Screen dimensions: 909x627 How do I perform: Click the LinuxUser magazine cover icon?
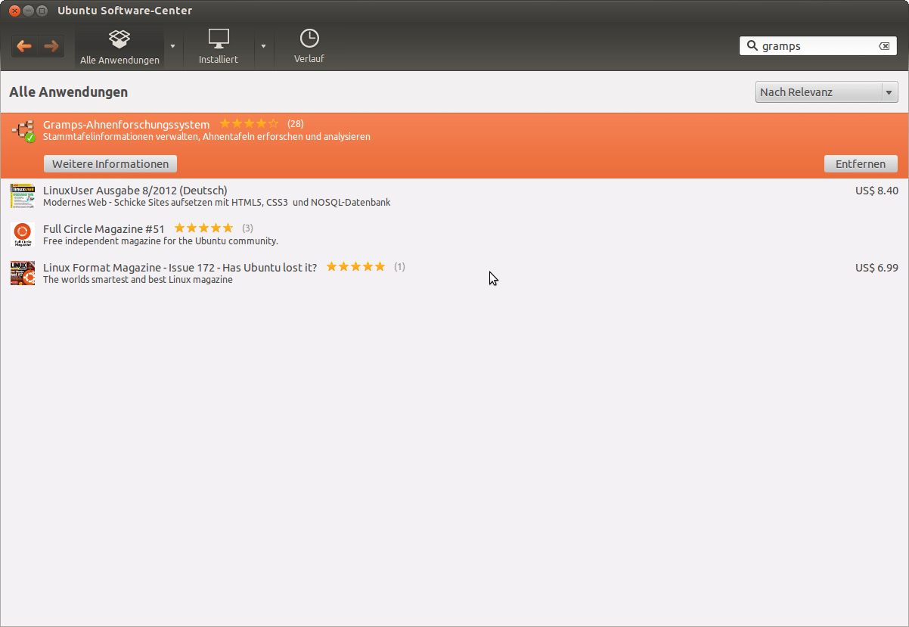tap(23, 196)
